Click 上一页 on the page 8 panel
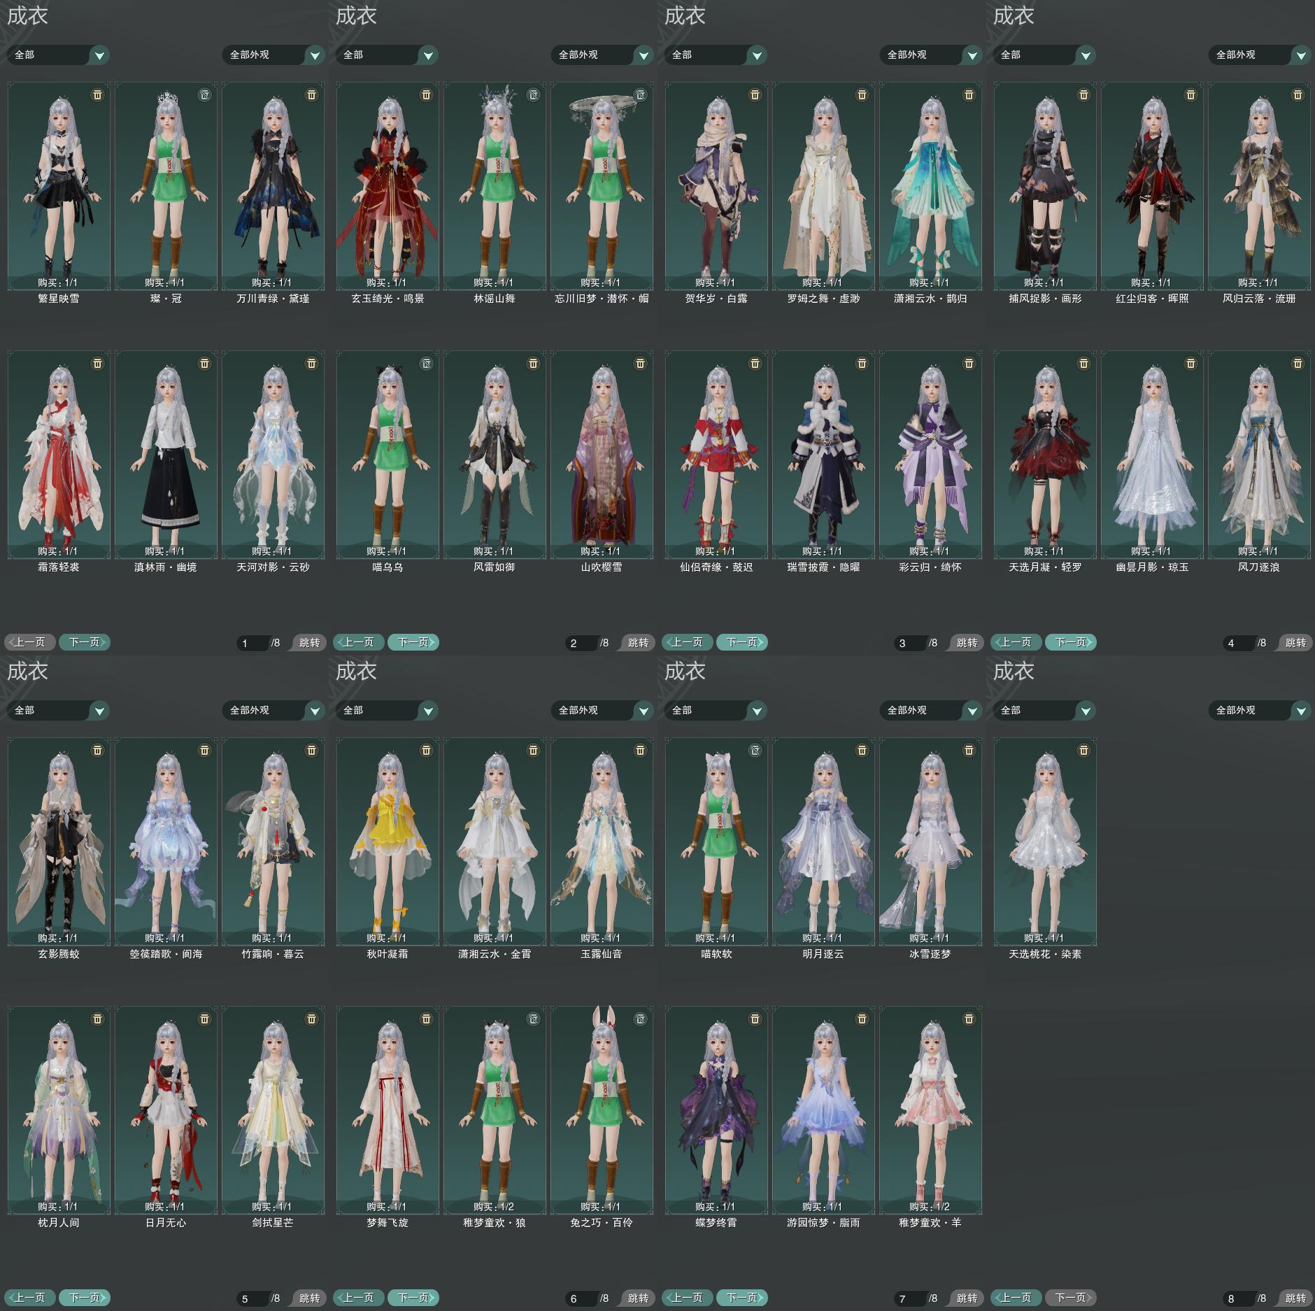Screen dimensions: 1315x1311 pyautogui.click(x=1016, y=1298)
